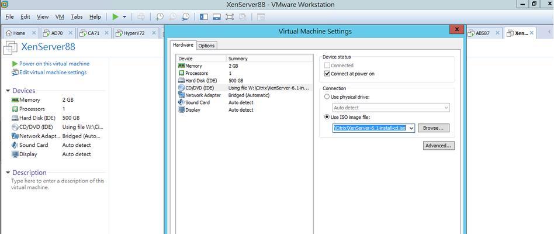Close the HyperV72 tab
554x234 pixels.
154,33
